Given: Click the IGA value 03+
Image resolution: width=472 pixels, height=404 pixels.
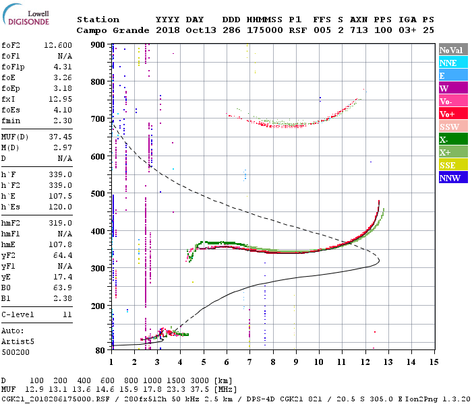Looking at the screenshot, I should (x=407, y=30).
